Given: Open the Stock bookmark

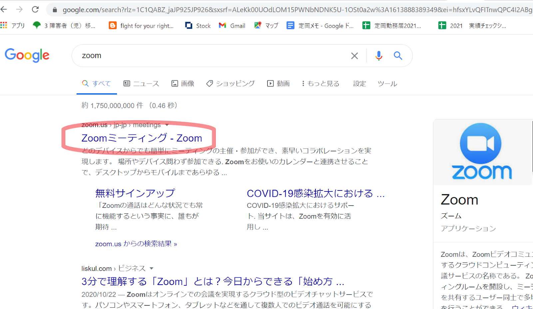Looking at the screenshot, I should [198, 26].
